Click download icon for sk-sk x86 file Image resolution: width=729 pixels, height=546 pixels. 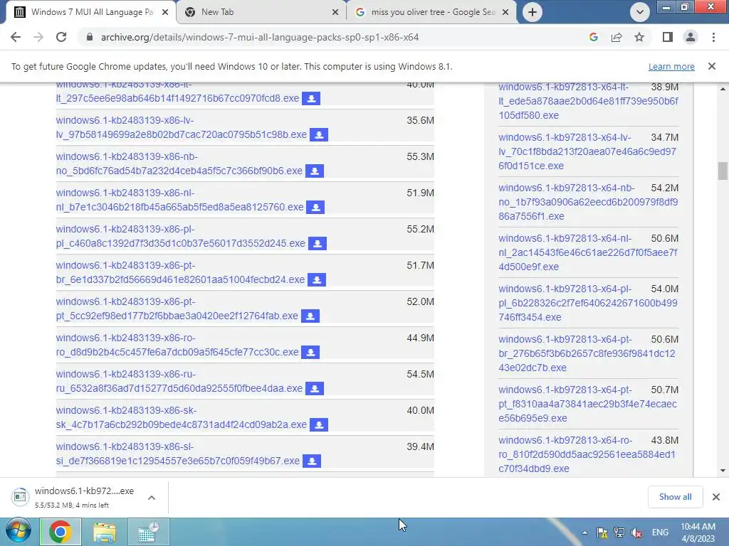319,424
